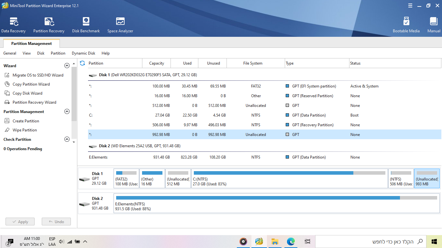Click the Undo button
This screenshot has height=248, width=442.
(x=56, y=222)
